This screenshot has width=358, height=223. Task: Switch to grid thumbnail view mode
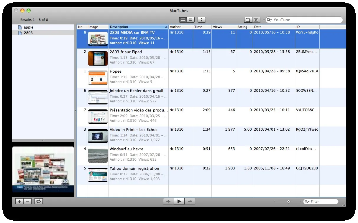[191, 20]
